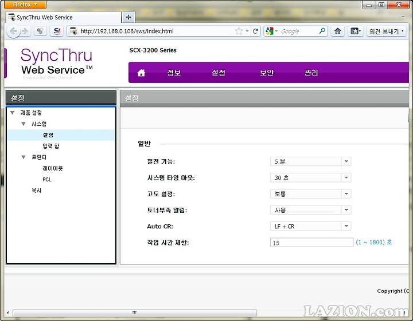The height and width of the screenshot is (321, 413).
Task: Select 복사 tree item
Action: click(x=37, y=191)
